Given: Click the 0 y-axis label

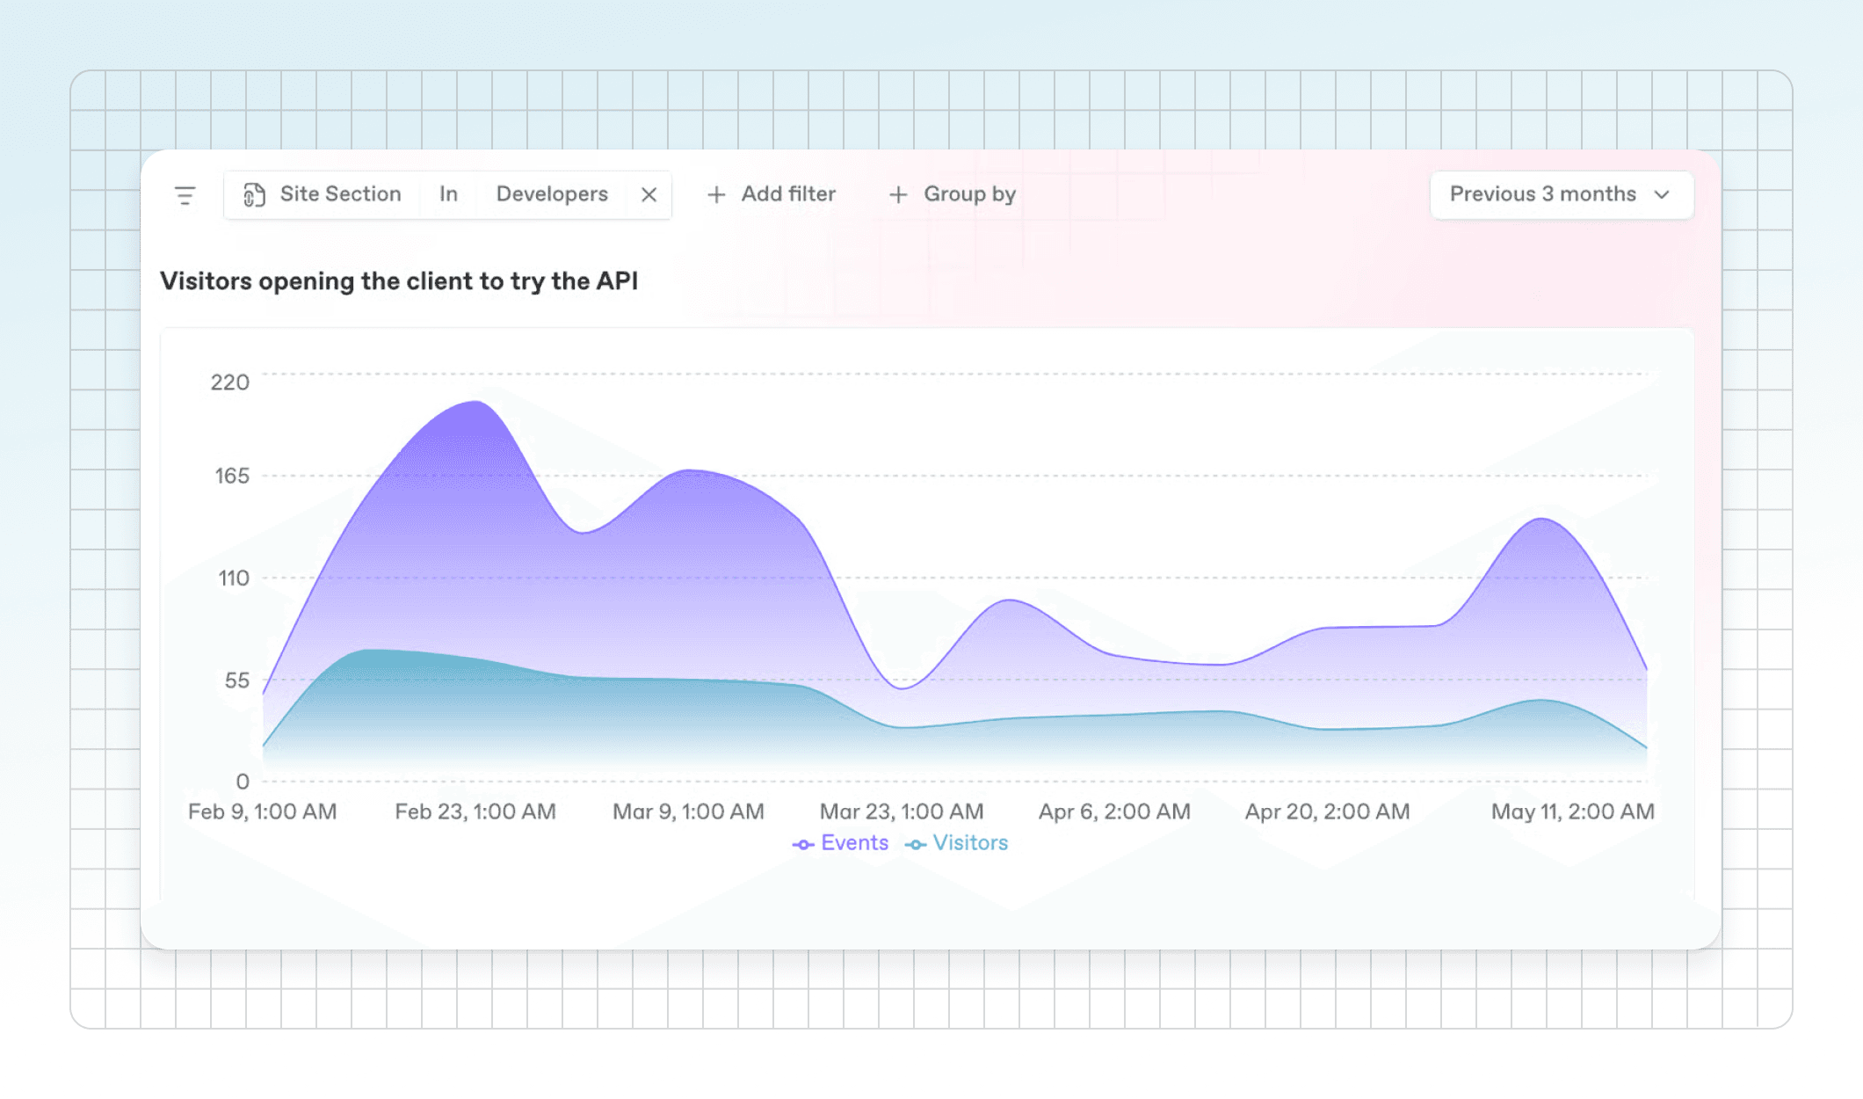Looking at the screenshot, I should [x=243, y=782].
